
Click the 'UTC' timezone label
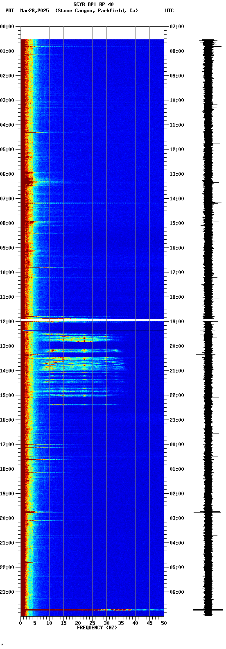click(x=169, y=11)
